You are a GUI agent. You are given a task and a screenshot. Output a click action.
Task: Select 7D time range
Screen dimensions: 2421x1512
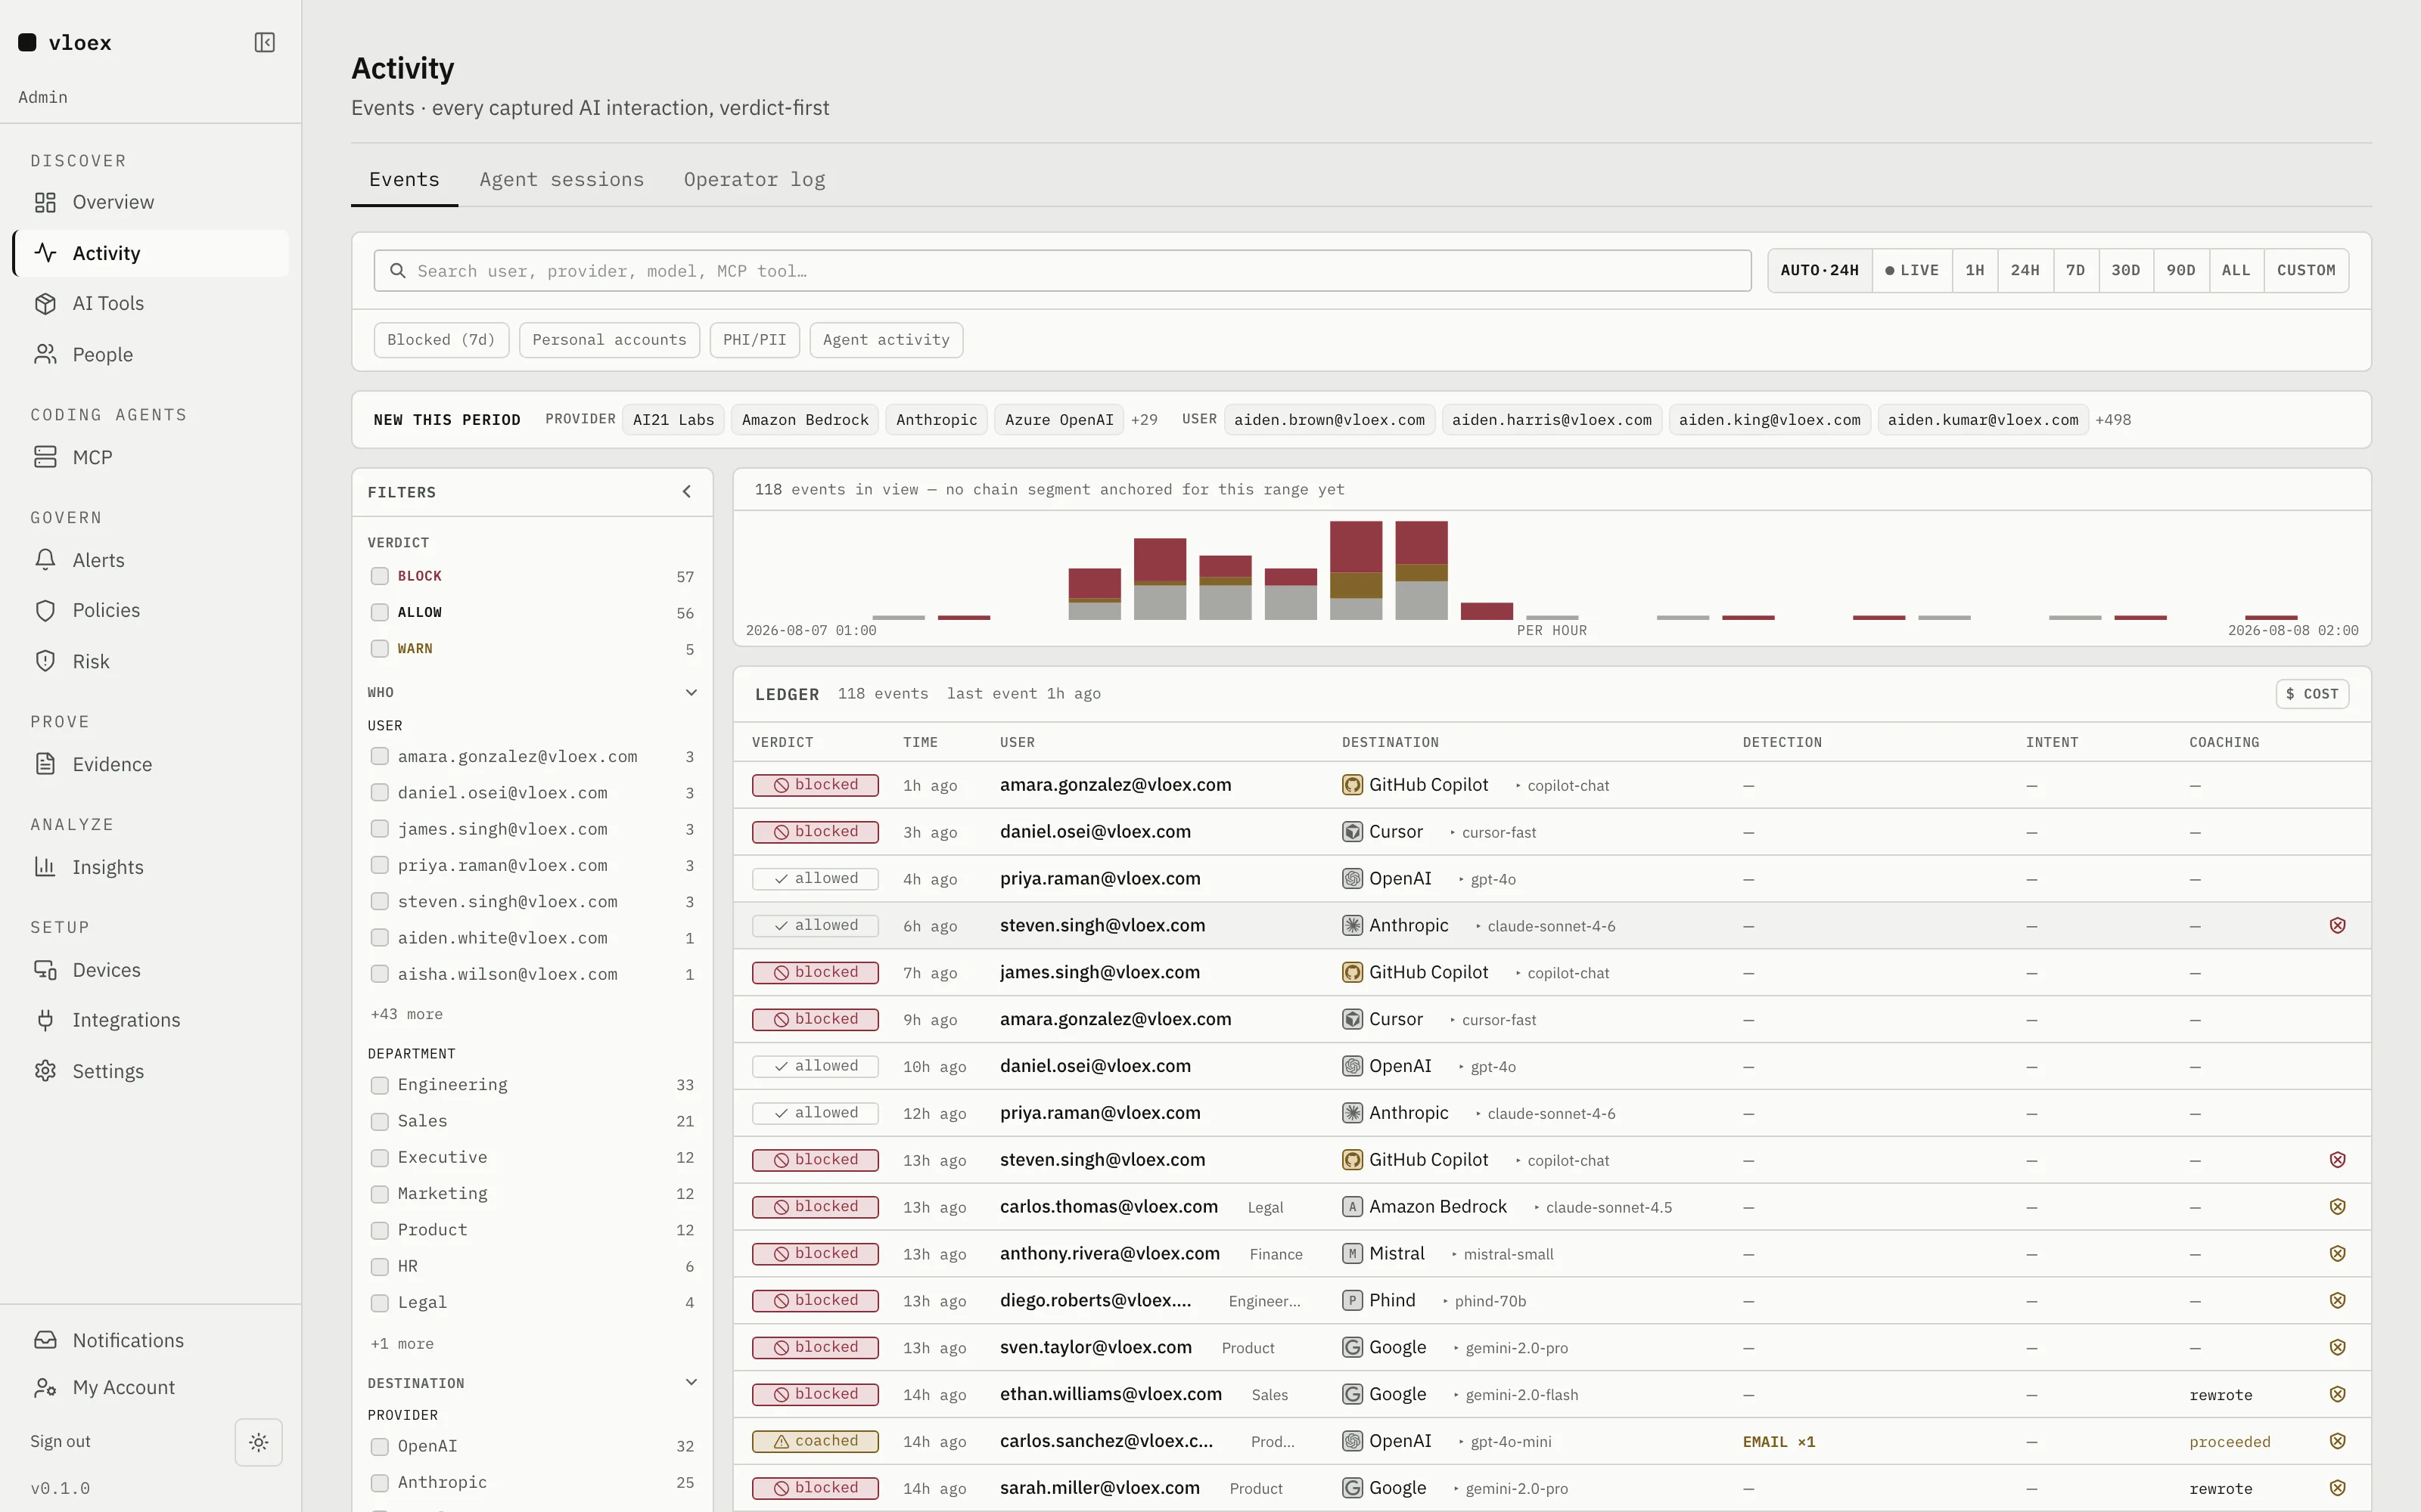coord(2076,271)
